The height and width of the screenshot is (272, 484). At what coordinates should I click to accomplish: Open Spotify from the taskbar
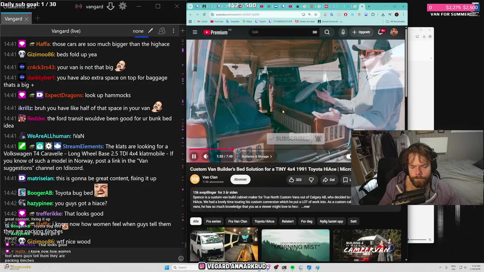point(292,267)
